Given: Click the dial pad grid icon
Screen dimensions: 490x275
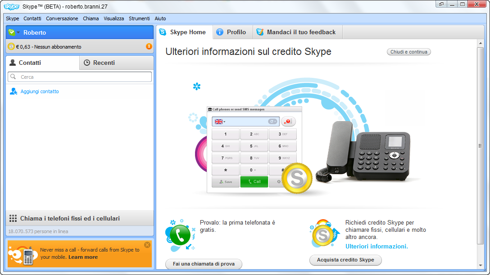Looking at the screenshot, I should [x=13, y=218].
